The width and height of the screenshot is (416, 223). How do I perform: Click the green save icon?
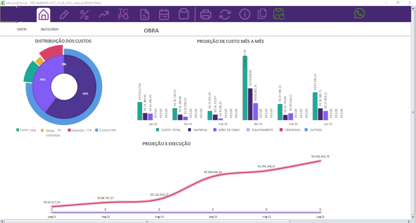point(279,14)
